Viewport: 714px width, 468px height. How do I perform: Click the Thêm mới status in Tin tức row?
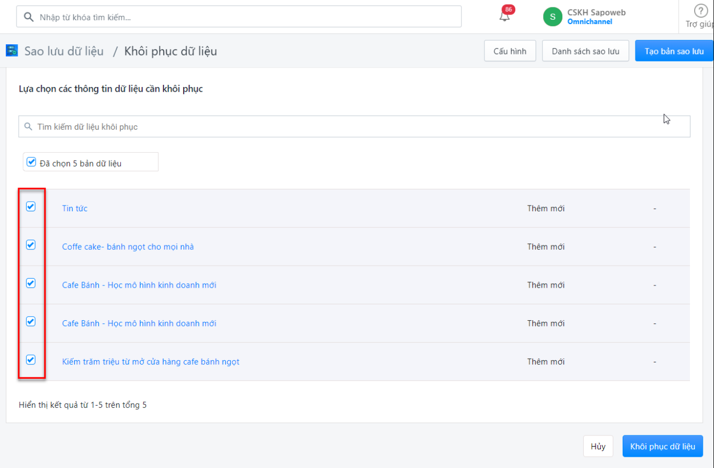546,208
